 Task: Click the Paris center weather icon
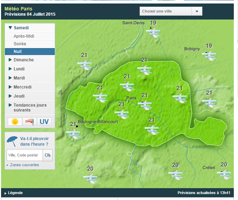[145, 105]
